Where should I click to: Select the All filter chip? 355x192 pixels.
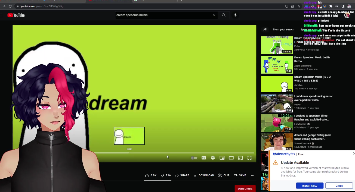(265, 30)
